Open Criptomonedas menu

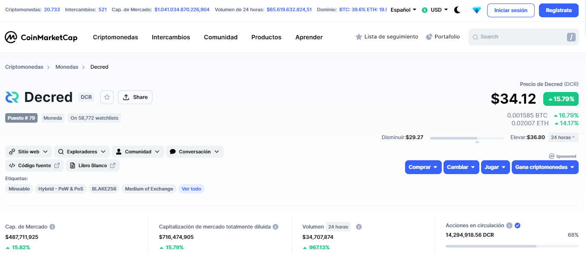[x=115, y=37]
